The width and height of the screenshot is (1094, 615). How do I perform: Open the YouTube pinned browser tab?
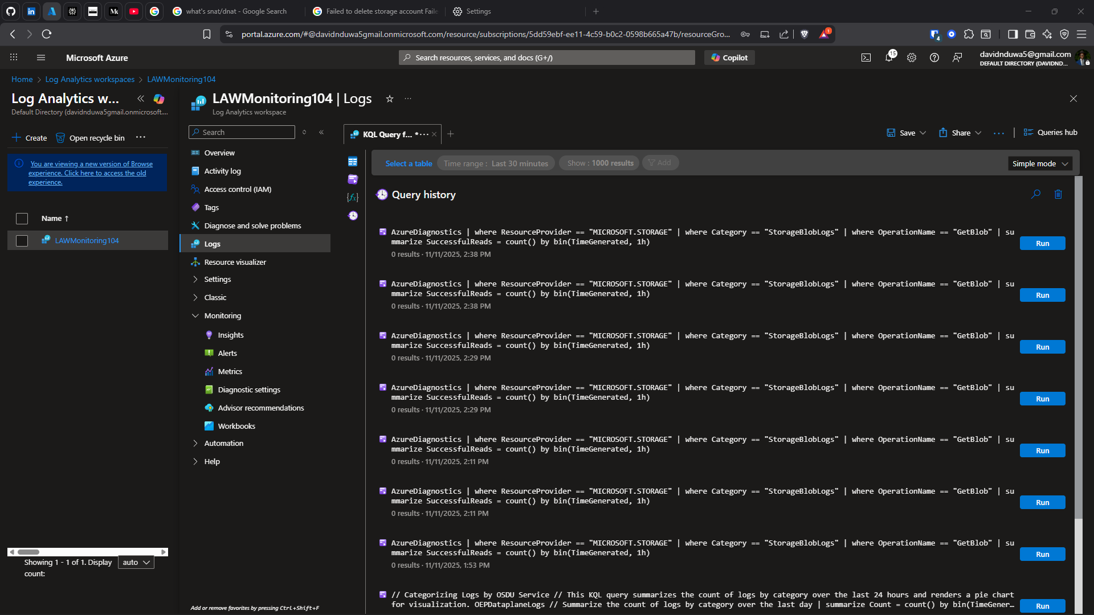coord(134,11)
